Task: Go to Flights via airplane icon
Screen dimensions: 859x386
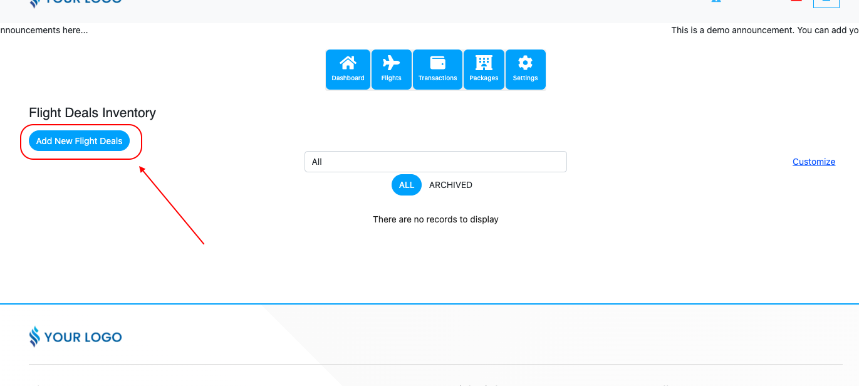Action: point(391,70)
